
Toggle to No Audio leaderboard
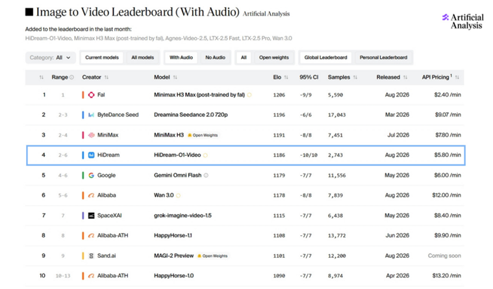click(216, 58)
